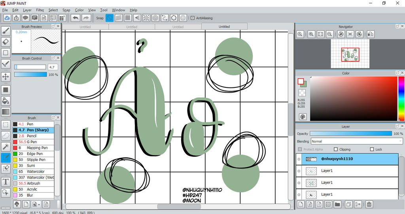Select the Magic Wand tool
The height and width of the screenshot is (214, 405).
6,146
